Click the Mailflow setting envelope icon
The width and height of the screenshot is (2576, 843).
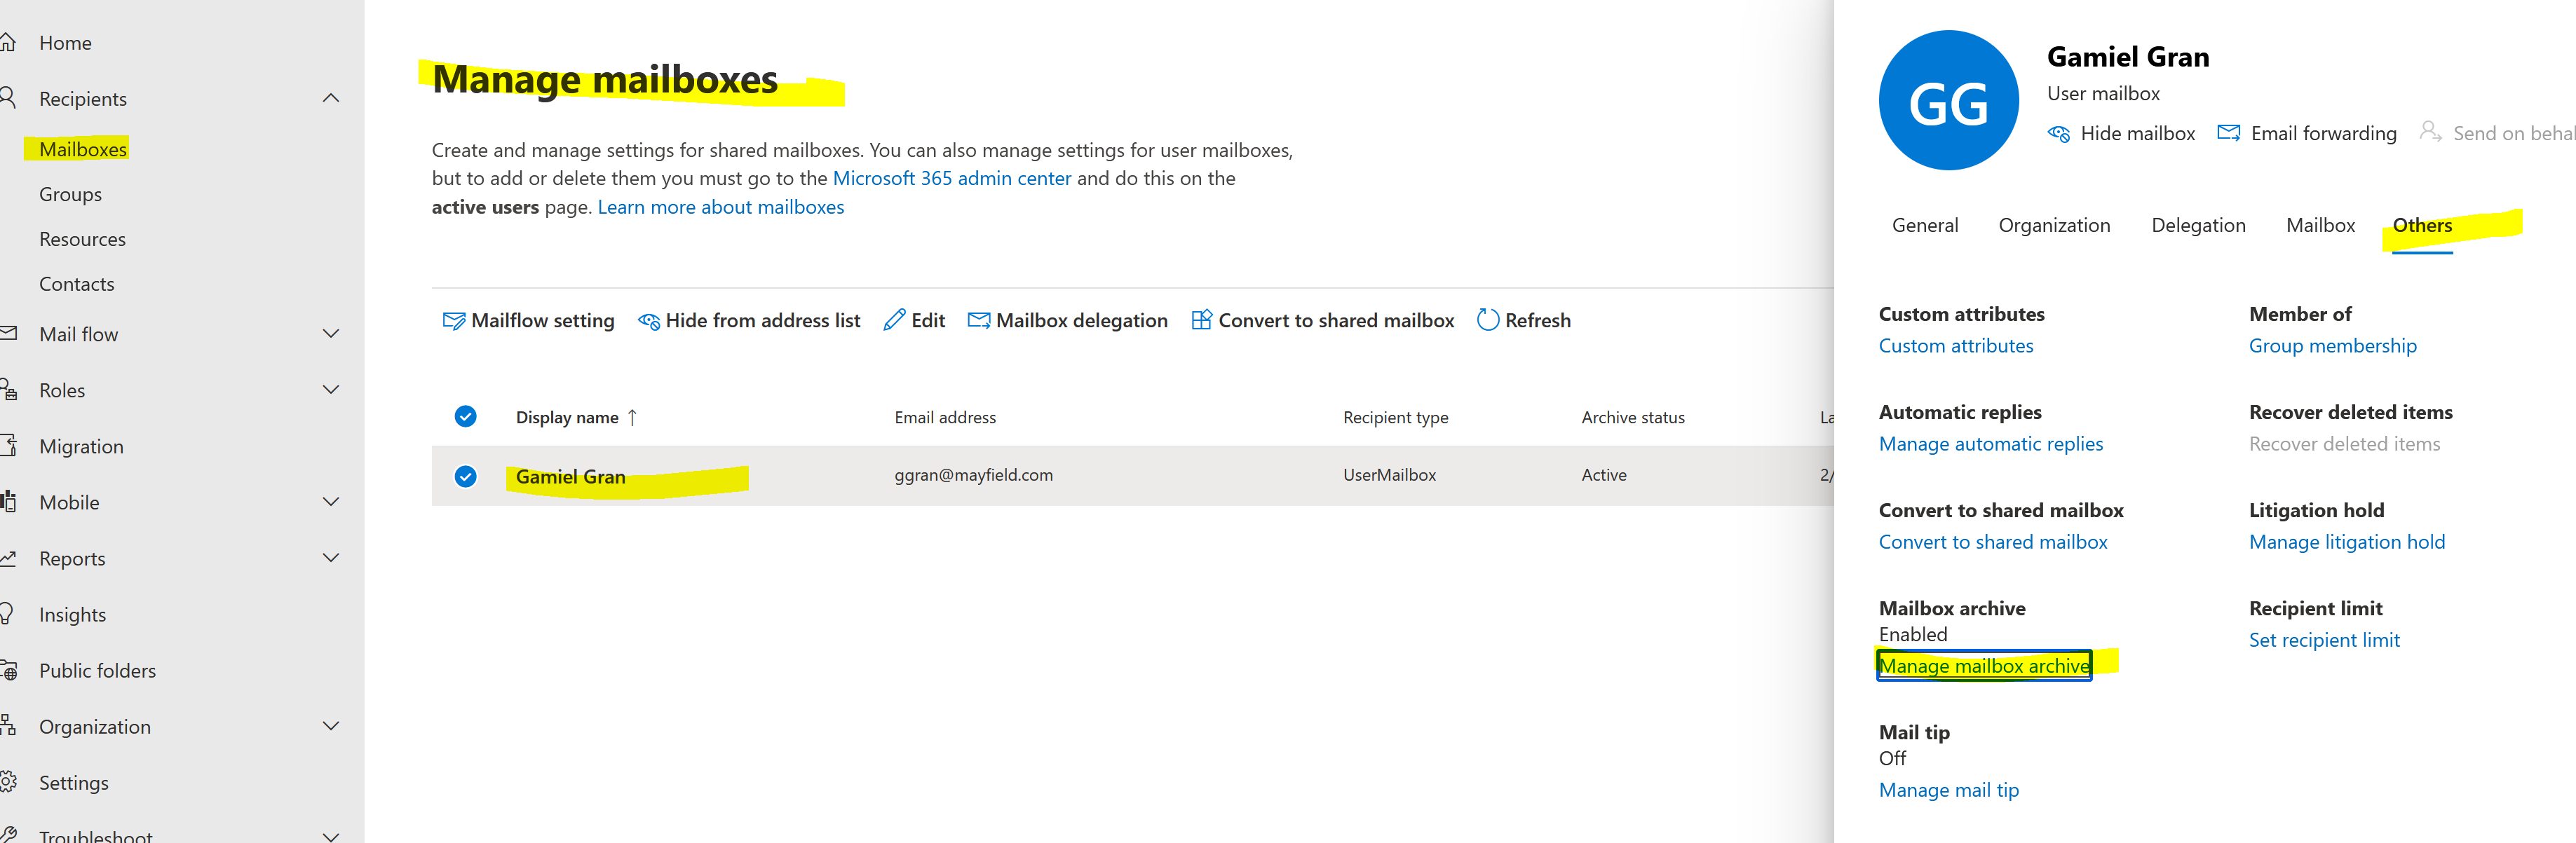click(453, 321)
